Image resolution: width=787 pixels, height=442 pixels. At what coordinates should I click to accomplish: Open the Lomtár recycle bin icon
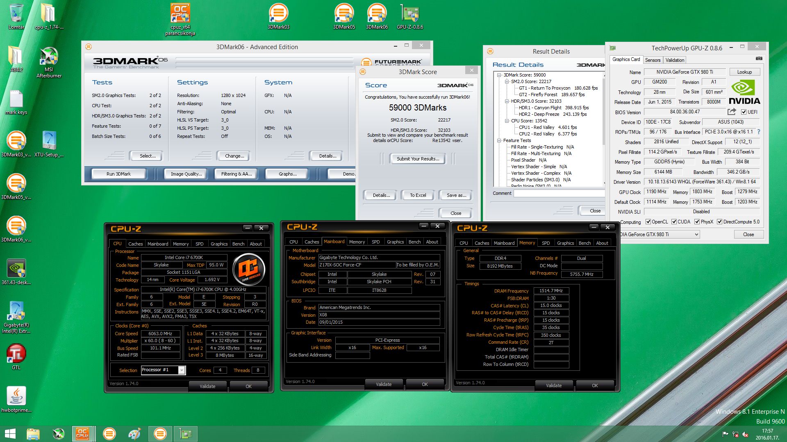(16, 16)
